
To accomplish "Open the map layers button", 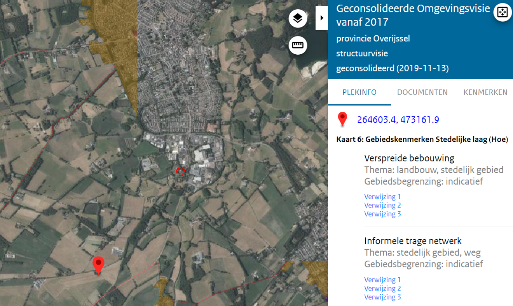I will [x=298, y=18].
